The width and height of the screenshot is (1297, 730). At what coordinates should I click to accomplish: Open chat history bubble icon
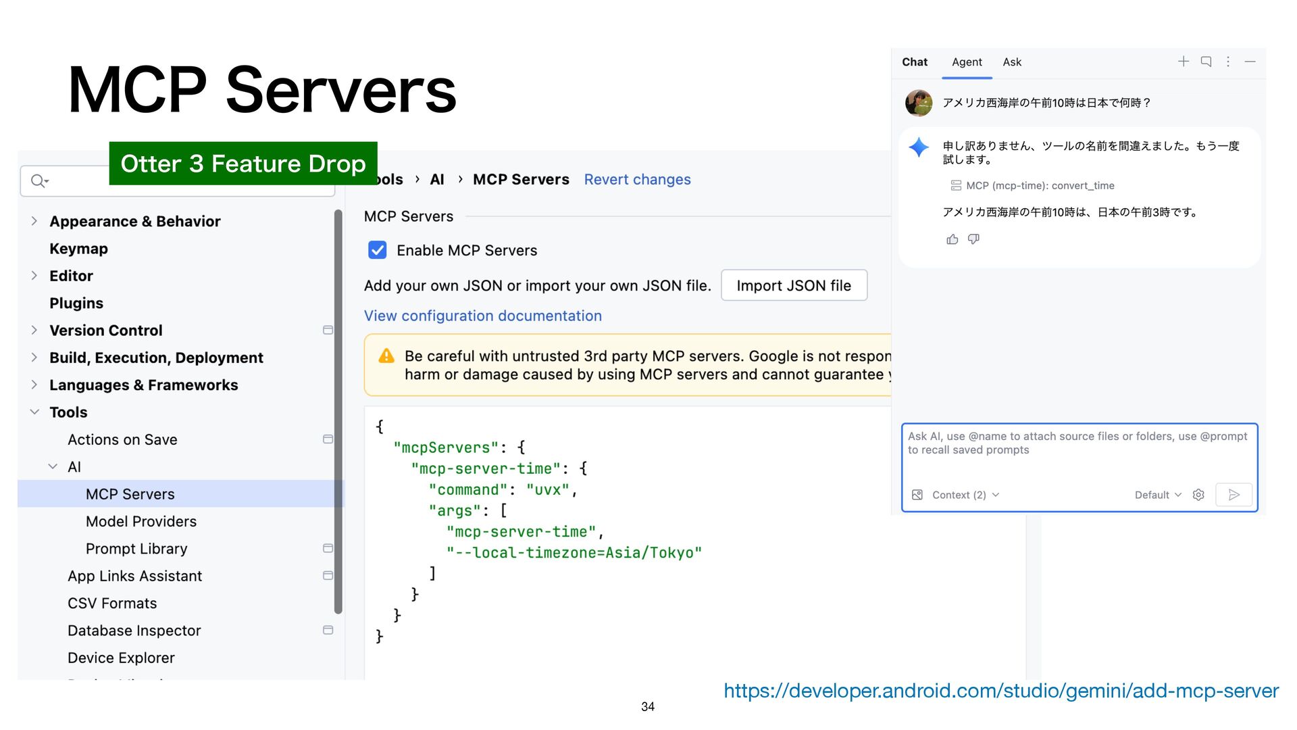[1206, 62]
